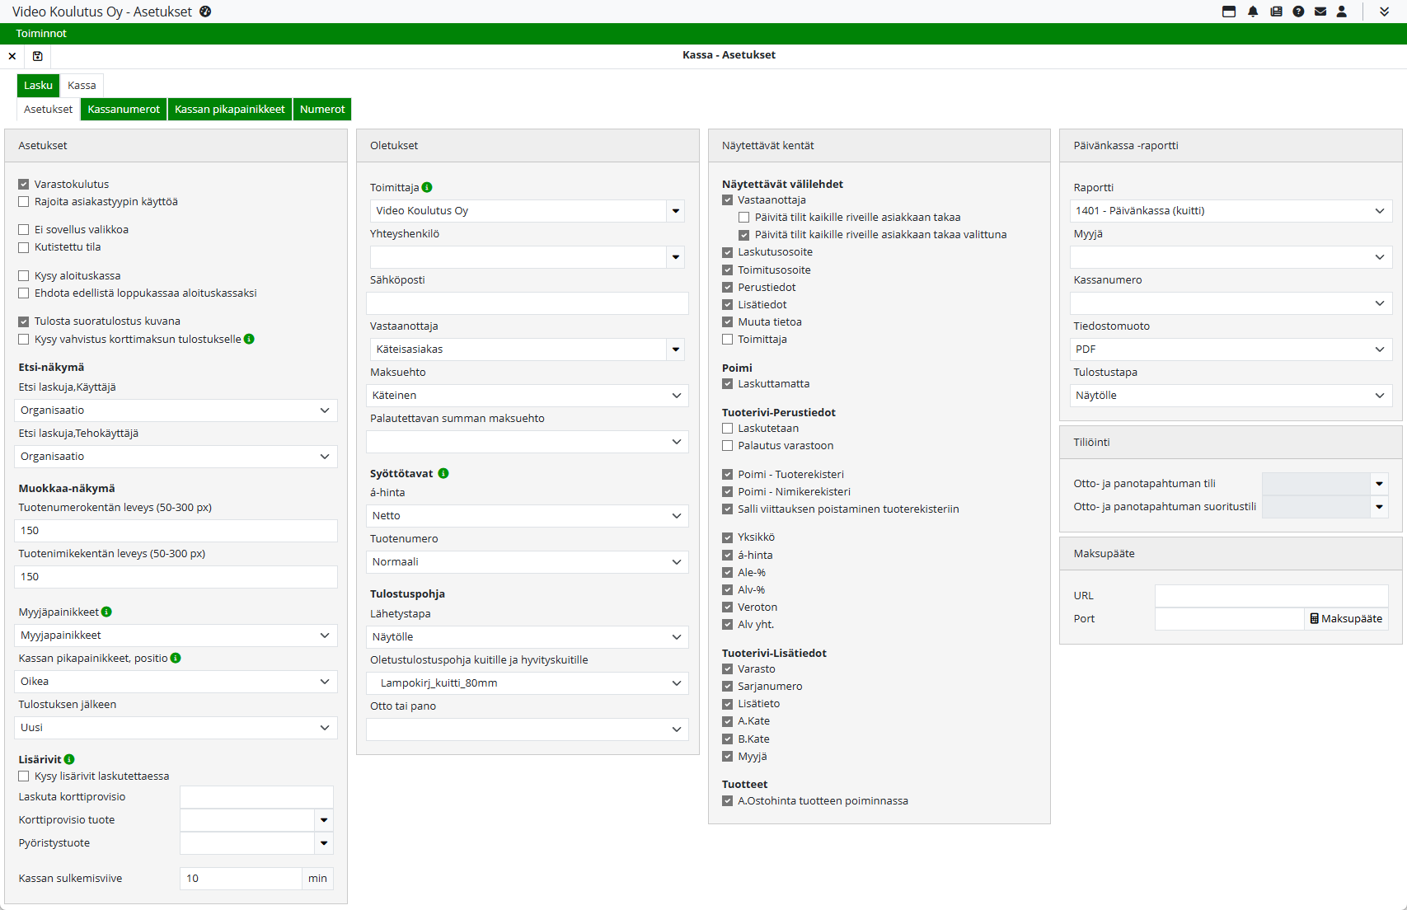The width and height of the screenshot is (1407, 910).
Task: Switch to the Kassanumerot tab
Action: pyautogui.click(x=124, y=110)
